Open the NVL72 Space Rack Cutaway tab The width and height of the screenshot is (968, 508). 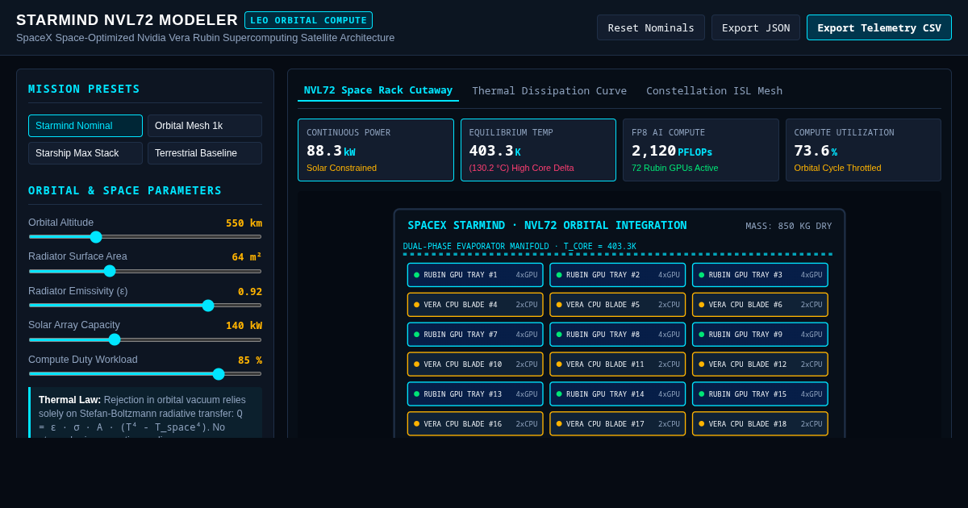(378, 90)
